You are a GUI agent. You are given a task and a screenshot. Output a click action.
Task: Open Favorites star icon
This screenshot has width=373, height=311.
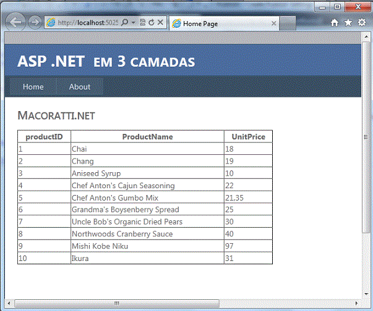[348, 23]
